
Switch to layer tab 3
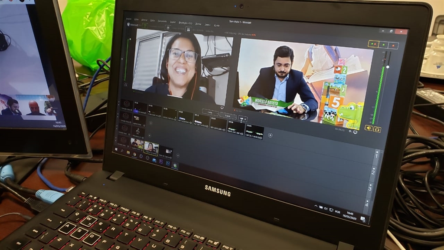pos(370,187)
